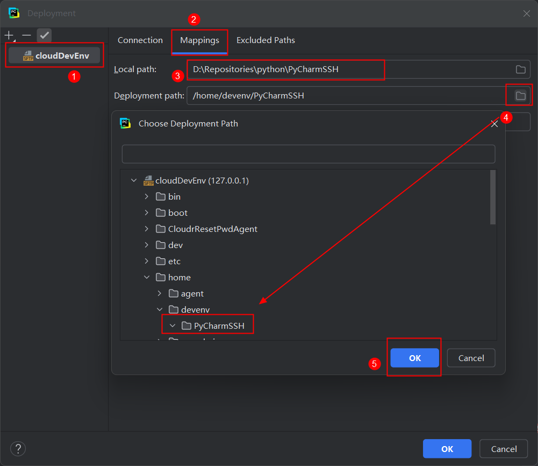Expand the agent folder
The image size is (538, 466).
click(159, 293)
